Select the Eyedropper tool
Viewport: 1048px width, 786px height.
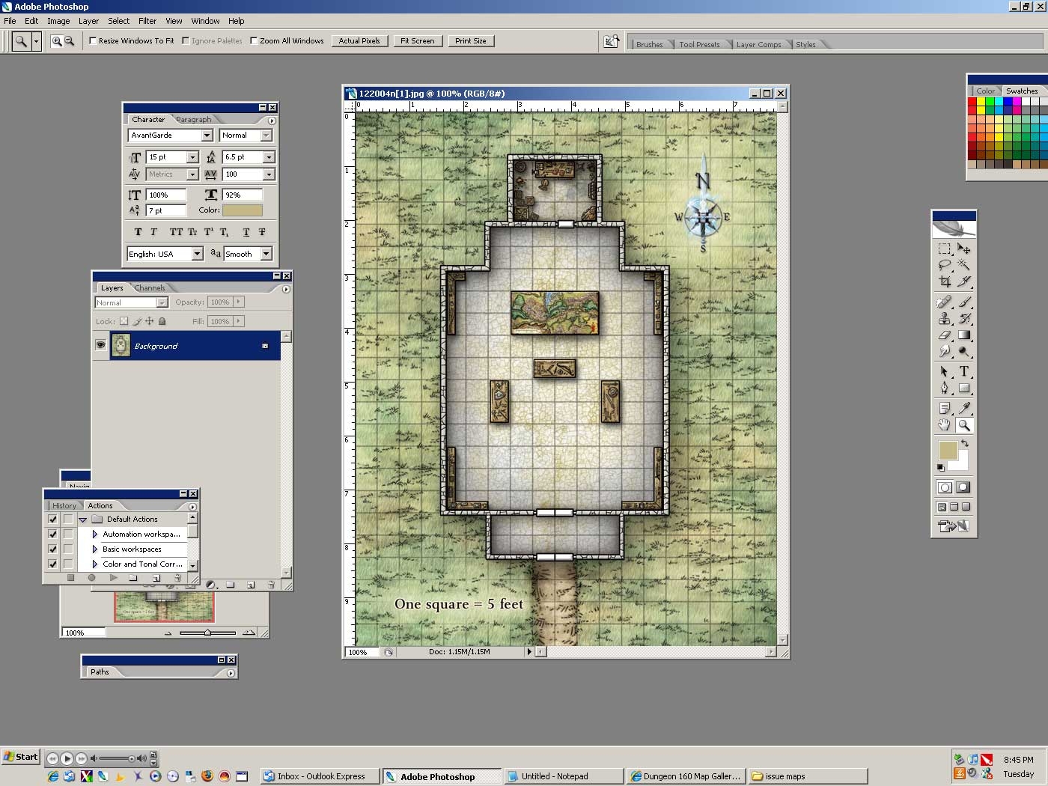click(964, 408)
